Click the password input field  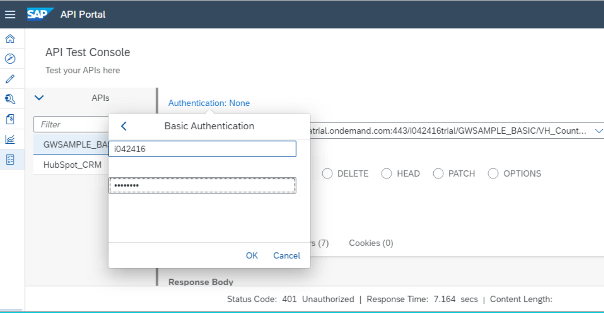point(203,185)
